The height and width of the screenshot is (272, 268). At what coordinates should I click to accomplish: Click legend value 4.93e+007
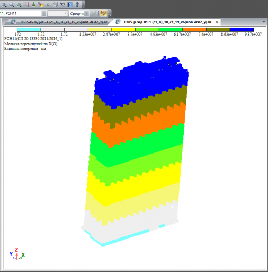tap(158, 34)
